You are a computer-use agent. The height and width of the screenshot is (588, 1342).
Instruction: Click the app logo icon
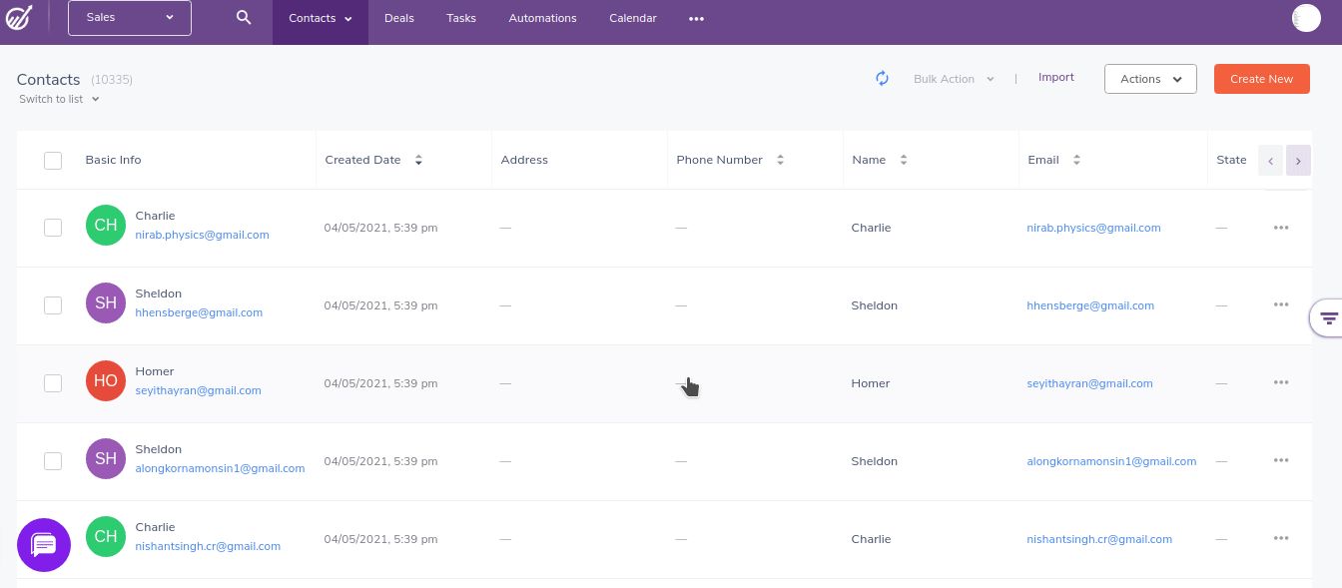18,19
